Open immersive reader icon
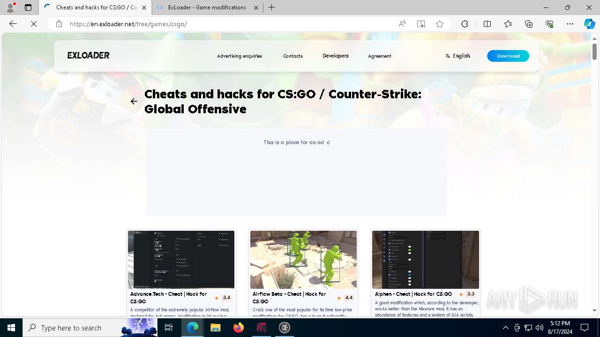This screenshot has height=337, width=600. 421,24
